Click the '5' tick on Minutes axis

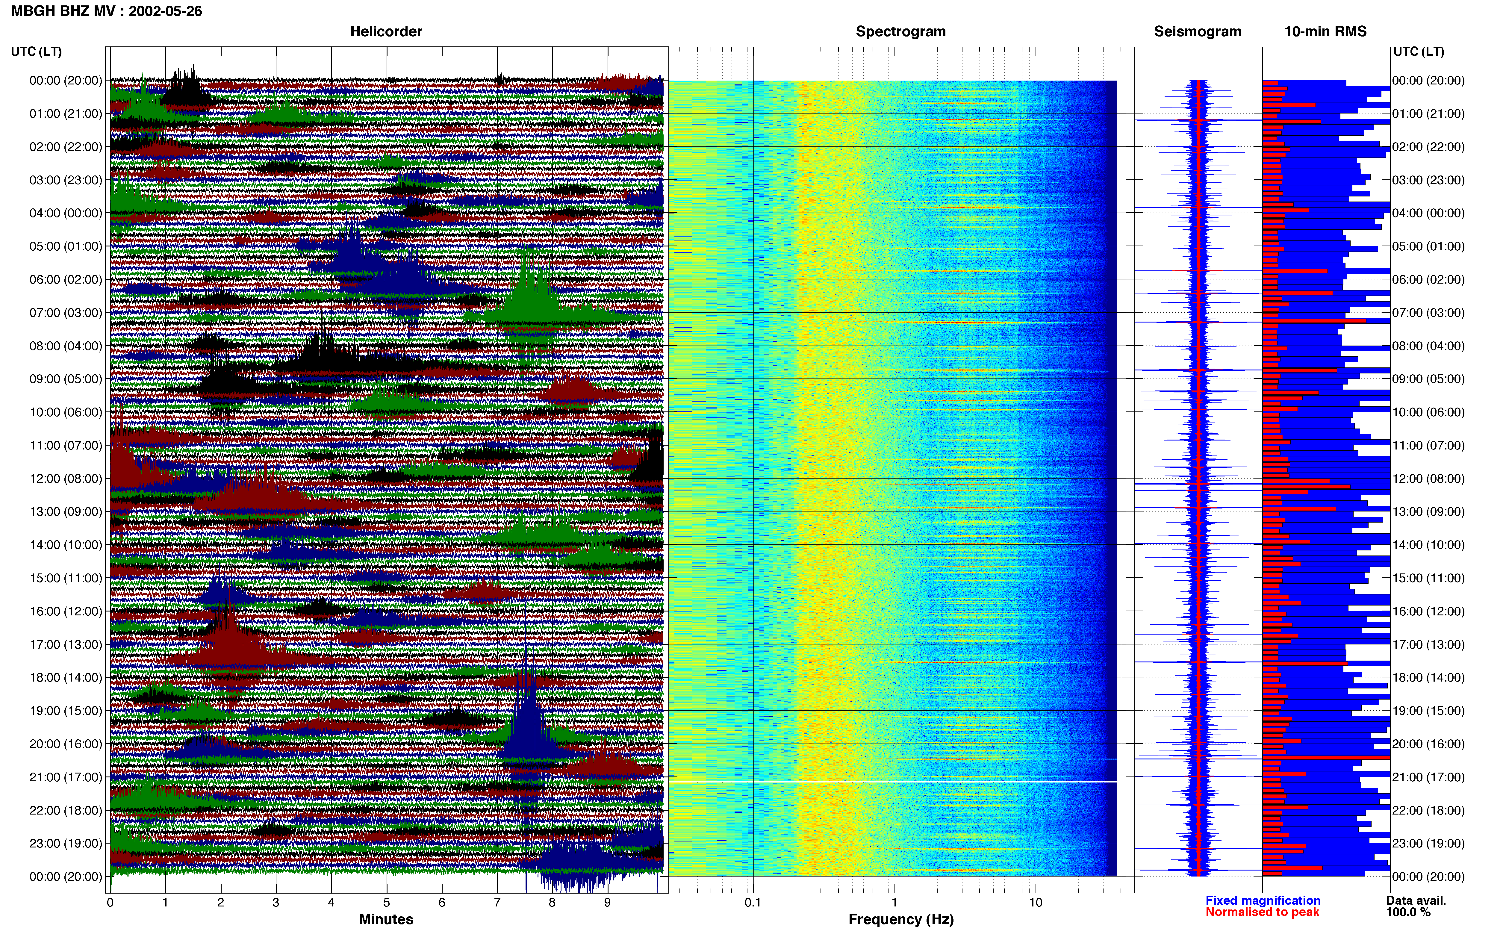point(387,903)
